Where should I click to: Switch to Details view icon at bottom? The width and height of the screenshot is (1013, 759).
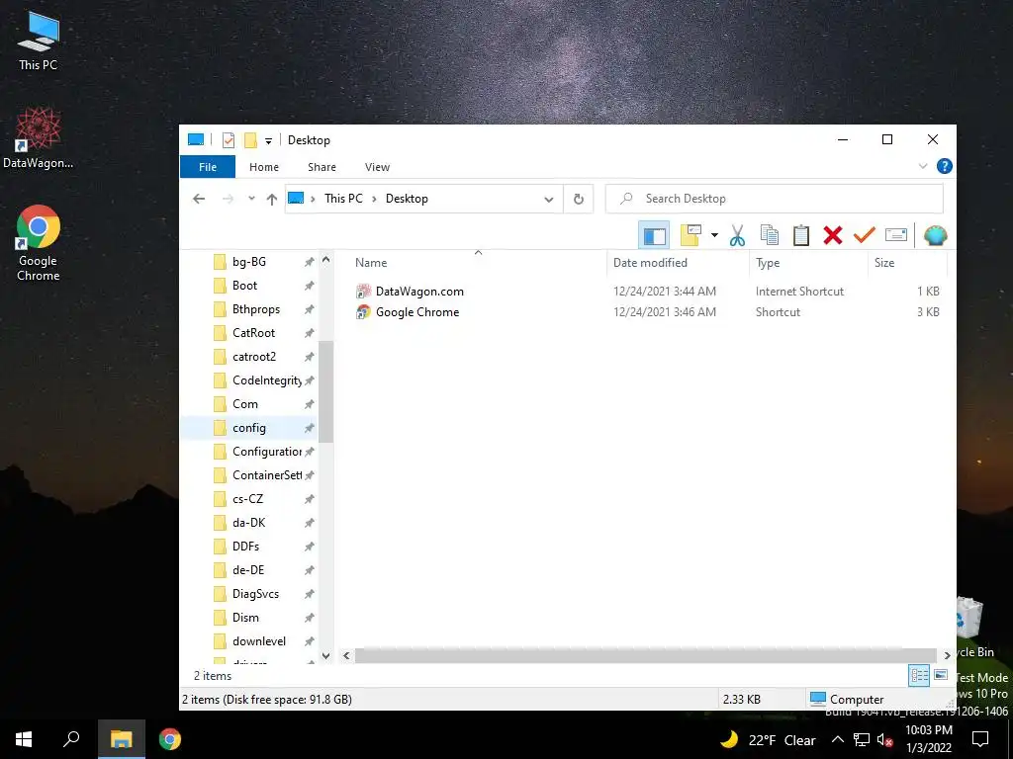click(x=919, y=676)
